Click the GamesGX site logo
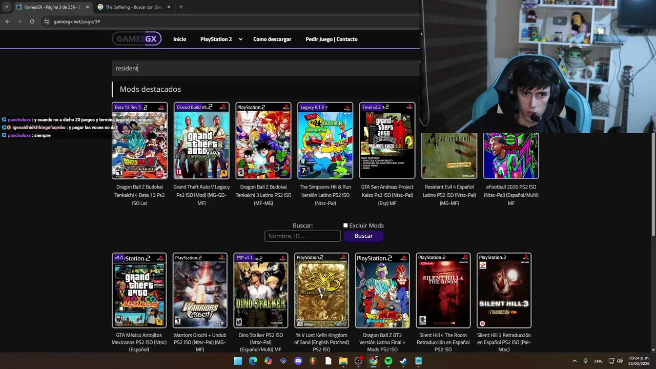 137,38
